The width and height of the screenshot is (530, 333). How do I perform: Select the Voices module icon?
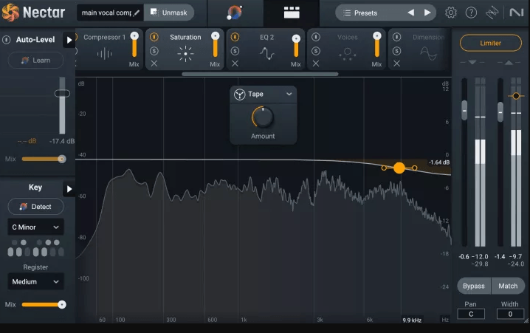(347, 54)
